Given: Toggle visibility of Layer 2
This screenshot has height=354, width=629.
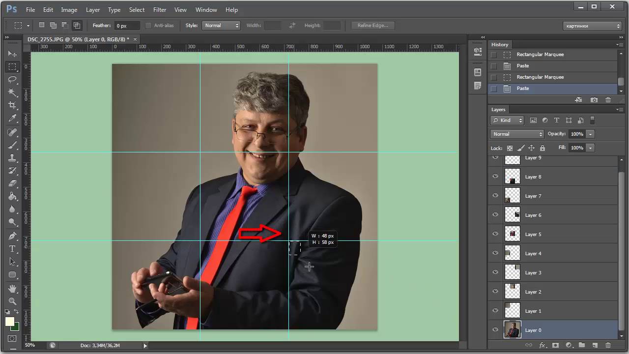Looking at the screenshot, I should pyautogui.click(x=495, y=292).
